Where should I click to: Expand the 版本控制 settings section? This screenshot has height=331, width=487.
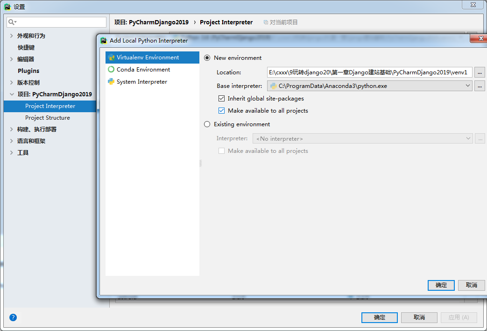(12, 82)
